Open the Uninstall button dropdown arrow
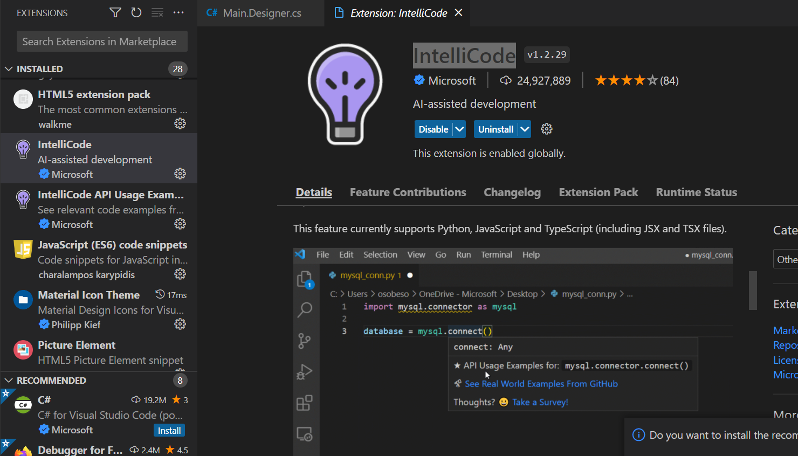 525,129
